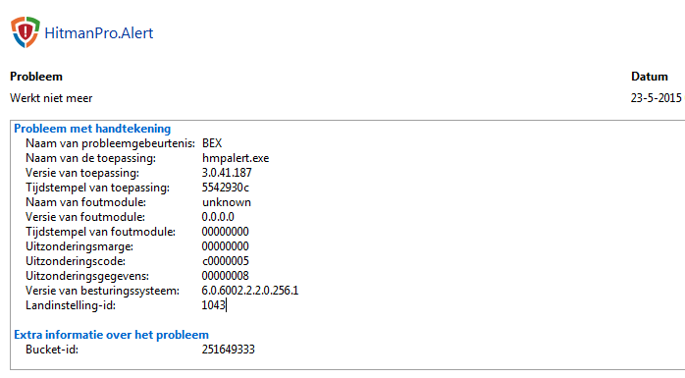Select the exception code c0000005

coord(226,261)
